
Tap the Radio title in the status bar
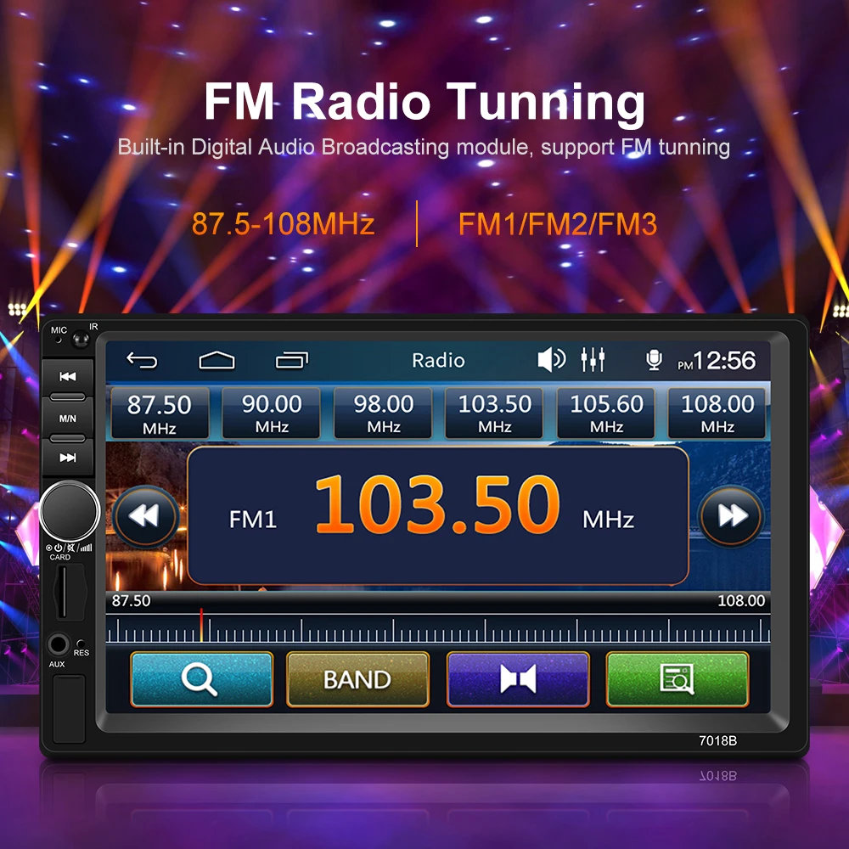coord(438,361)
